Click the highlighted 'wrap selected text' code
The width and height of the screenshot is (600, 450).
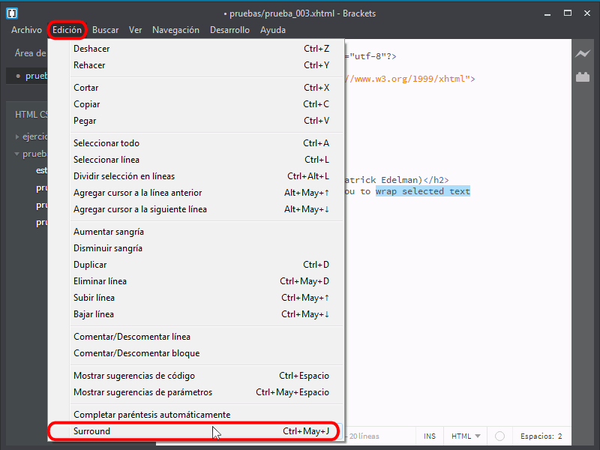point(423,191)
